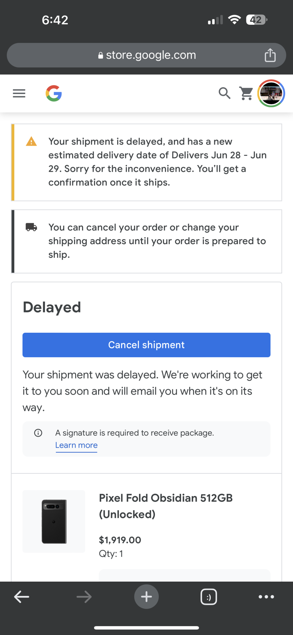Open a new tab with plus button
Screen dimensions: 293x635
(x=146, y=597)
